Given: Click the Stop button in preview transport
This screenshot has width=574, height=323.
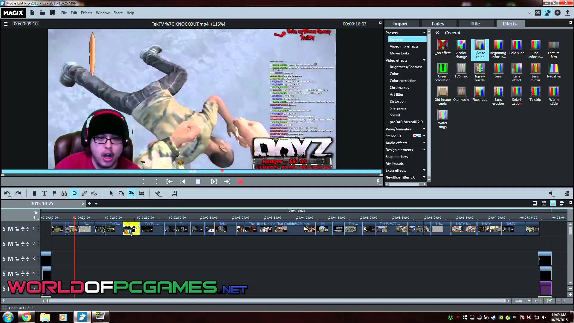Looking at the screenshot, I should [198, 182].
